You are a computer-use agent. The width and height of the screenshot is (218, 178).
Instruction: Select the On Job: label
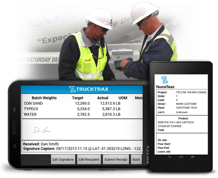pos(162,140)
